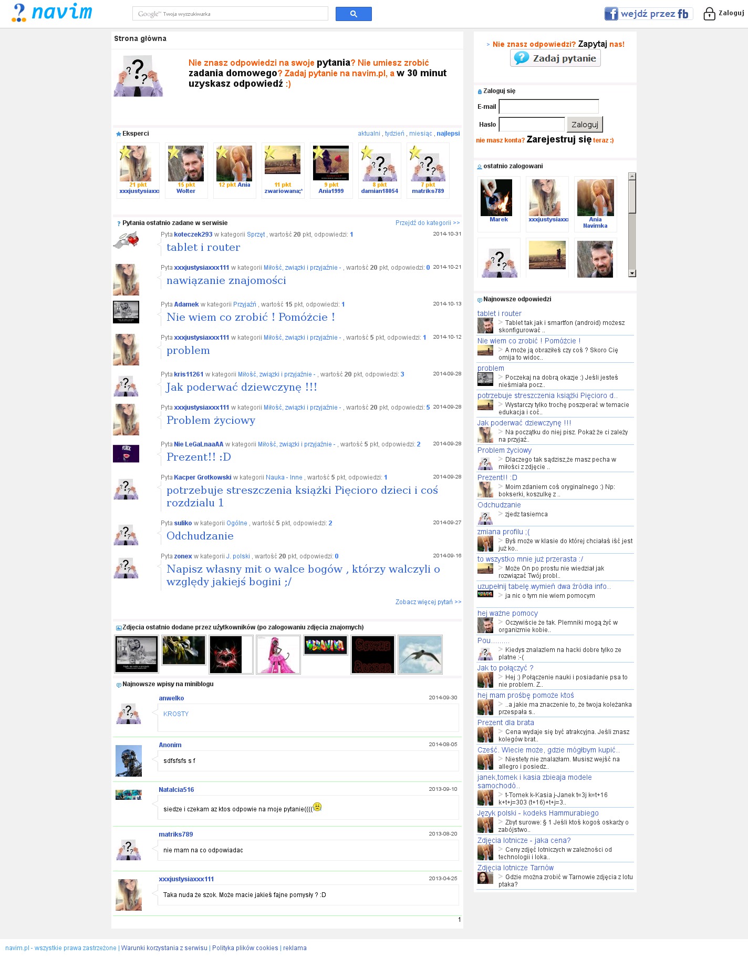Go to categories via Przejdź do kategorii
748x957 pixels.
pyautogui.click(x=427, y=223)
